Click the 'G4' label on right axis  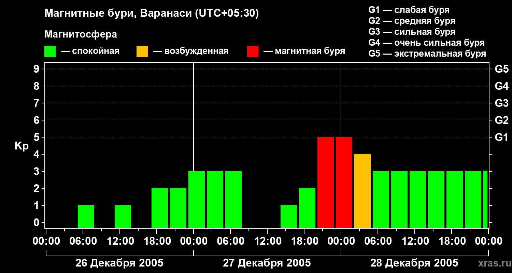coord(502,86)
